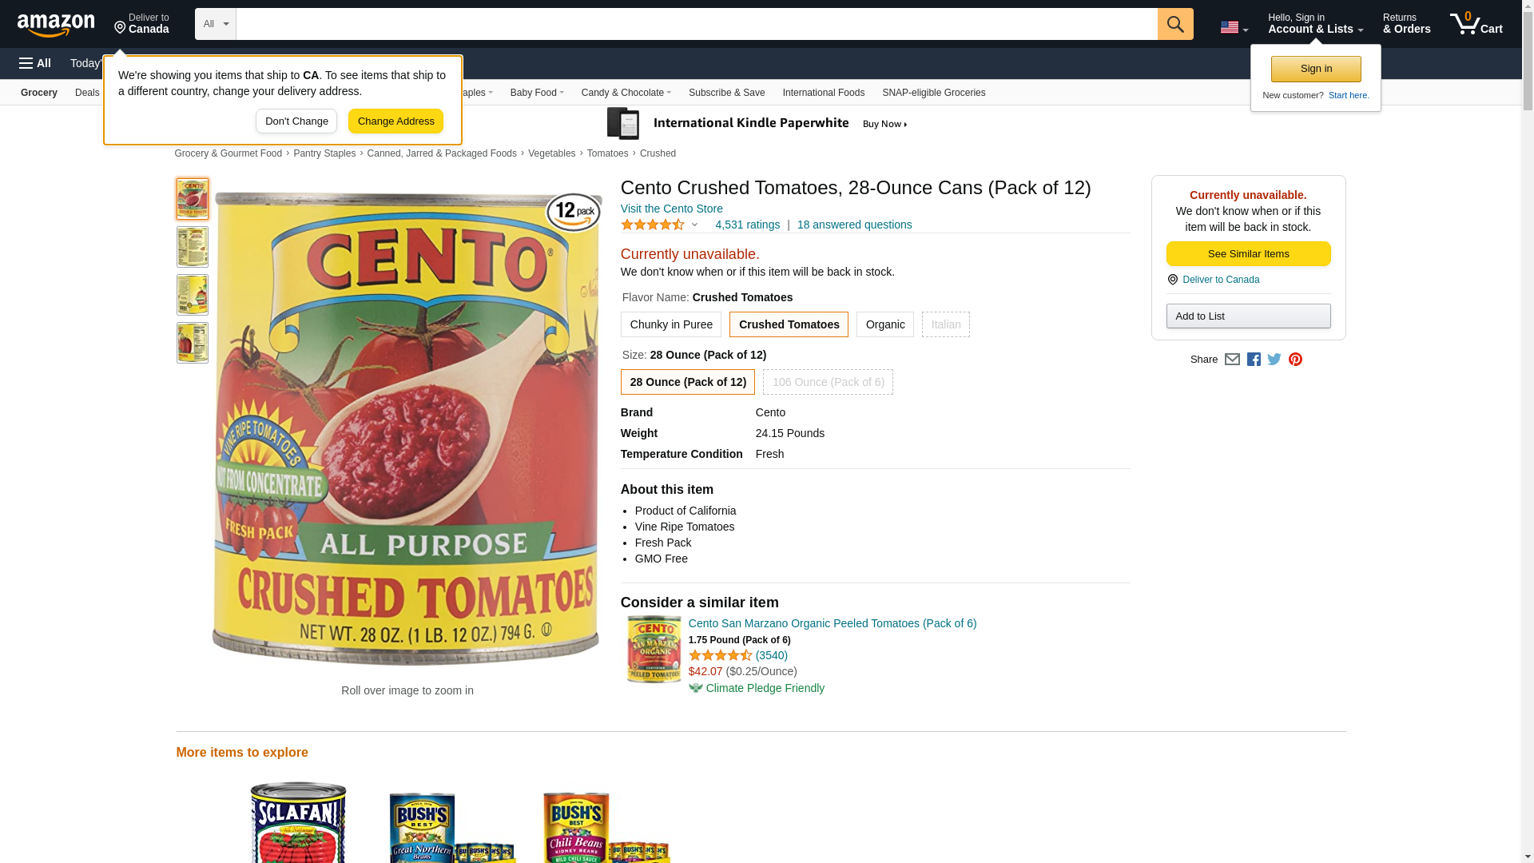This screenshot has width=1534, height=863.
Task: Expand the language flag selector
Action: click(x=1234, y=27)
